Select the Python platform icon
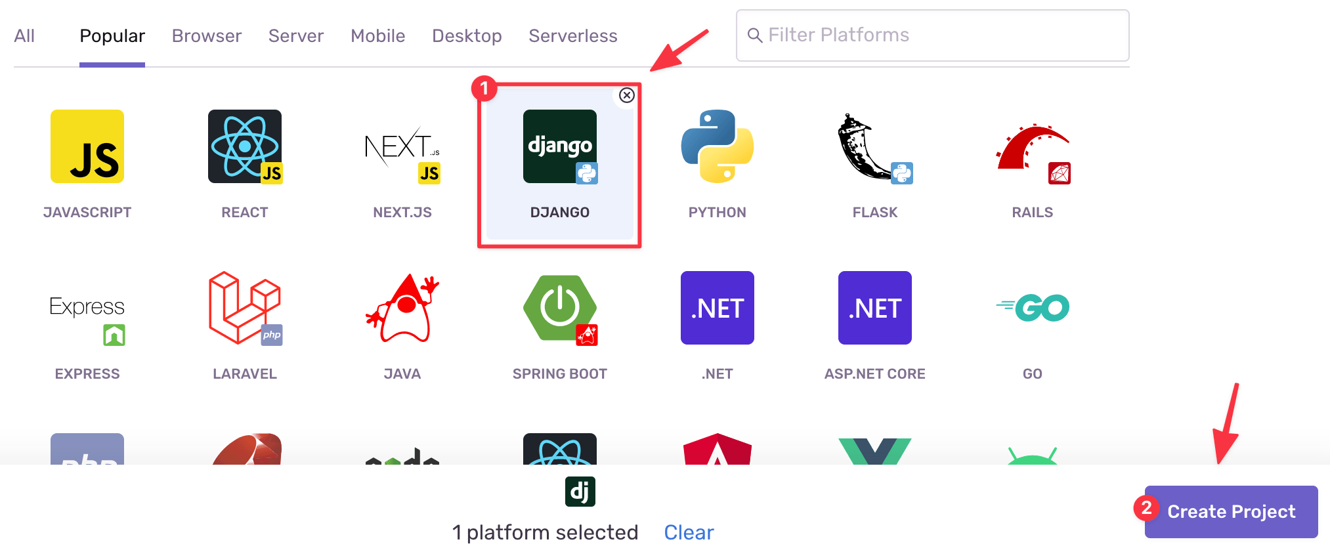This screenshot has width=1330, height=550. point(718,146)
